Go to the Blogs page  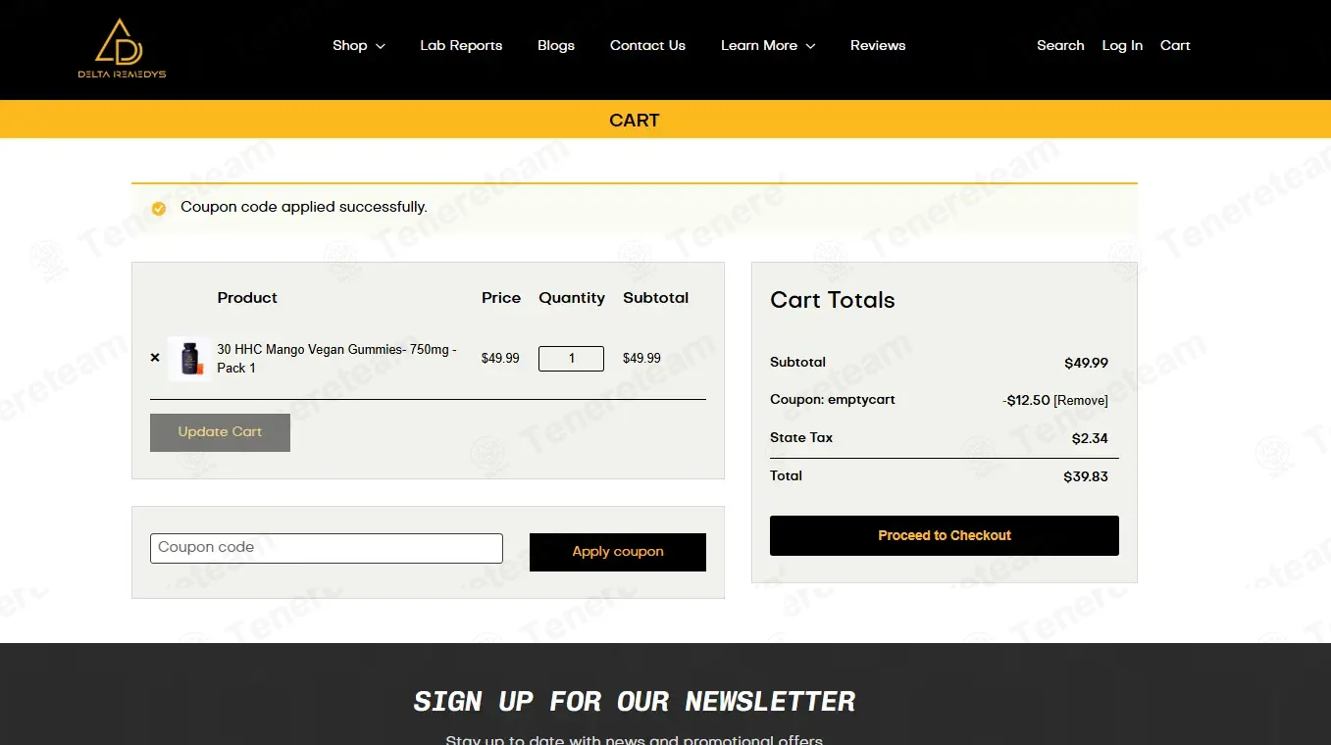pos(556,45)
